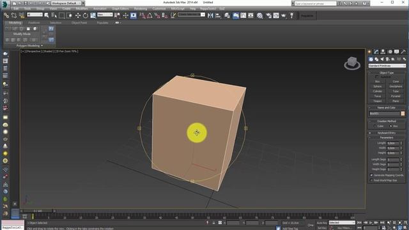This screenshot has height=230, width=409.
Task: Switch to the Freeform ribbon tab
Action: (34, 23)
